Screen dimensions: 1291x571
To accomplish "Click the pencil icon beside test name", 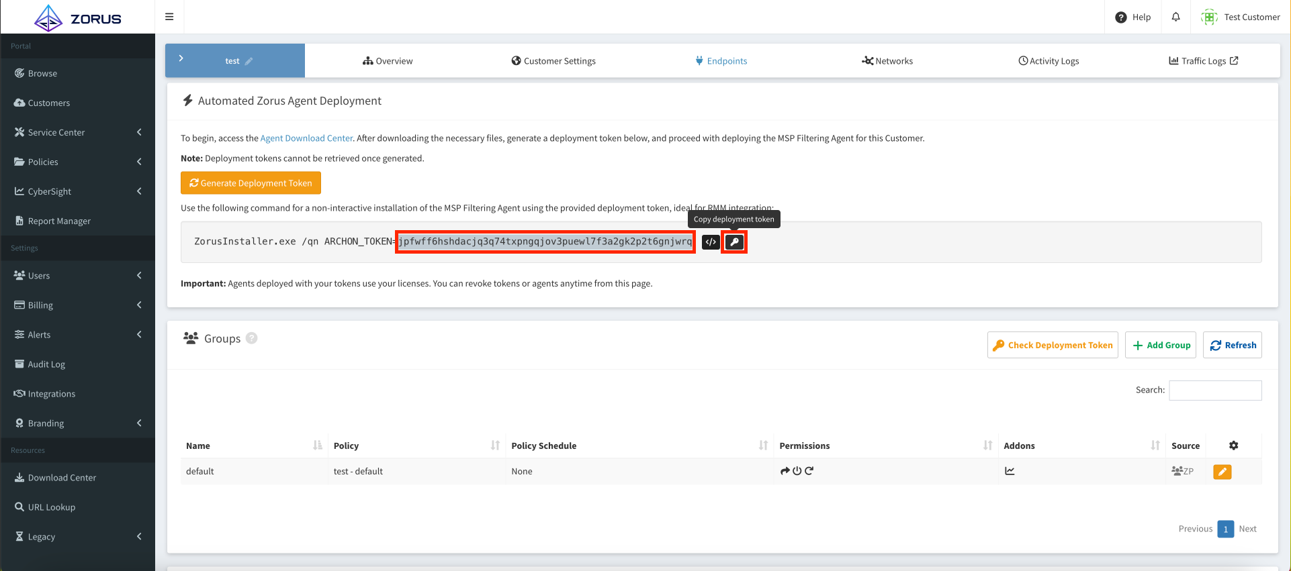I will pos(249,61).
